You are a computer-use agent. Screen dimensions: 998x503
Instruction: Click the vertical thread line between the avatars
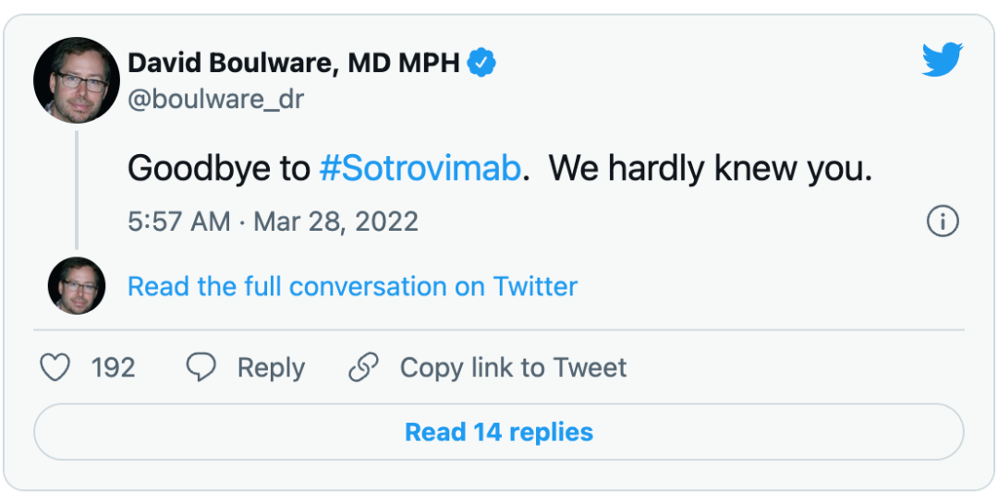coord(77,189)
